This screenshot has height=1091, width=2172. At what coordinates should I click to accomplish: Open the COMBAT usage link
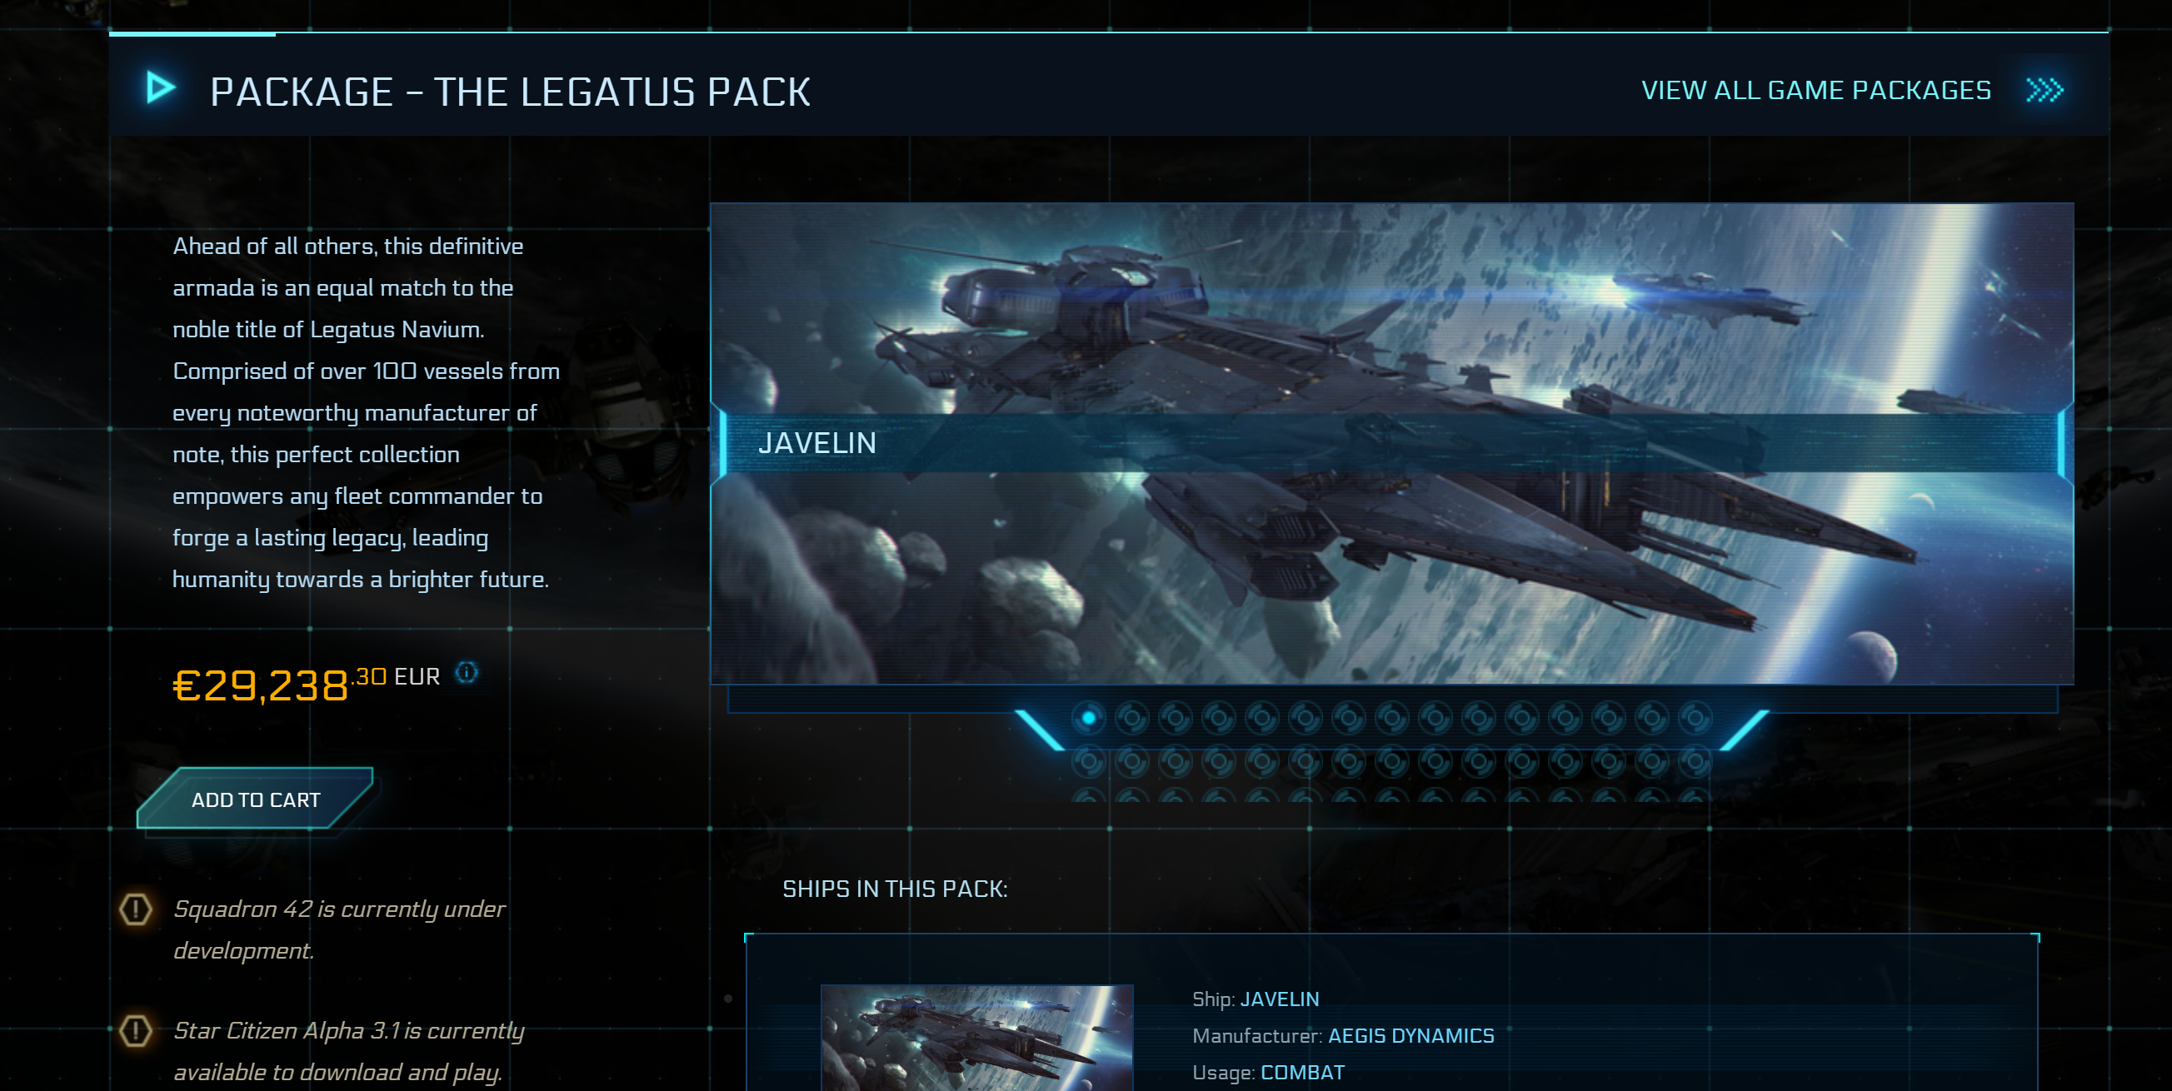[x=1302, y=1073]
